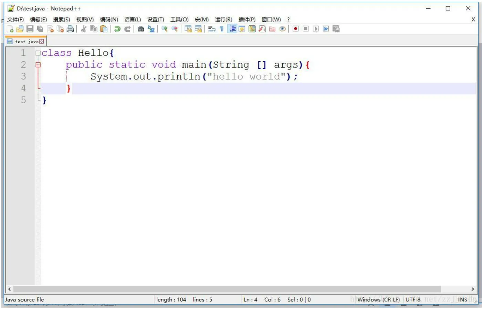Collapse the main method fold marker
The height and width of the screenshot is (309, 482).
tap(38, 65)
